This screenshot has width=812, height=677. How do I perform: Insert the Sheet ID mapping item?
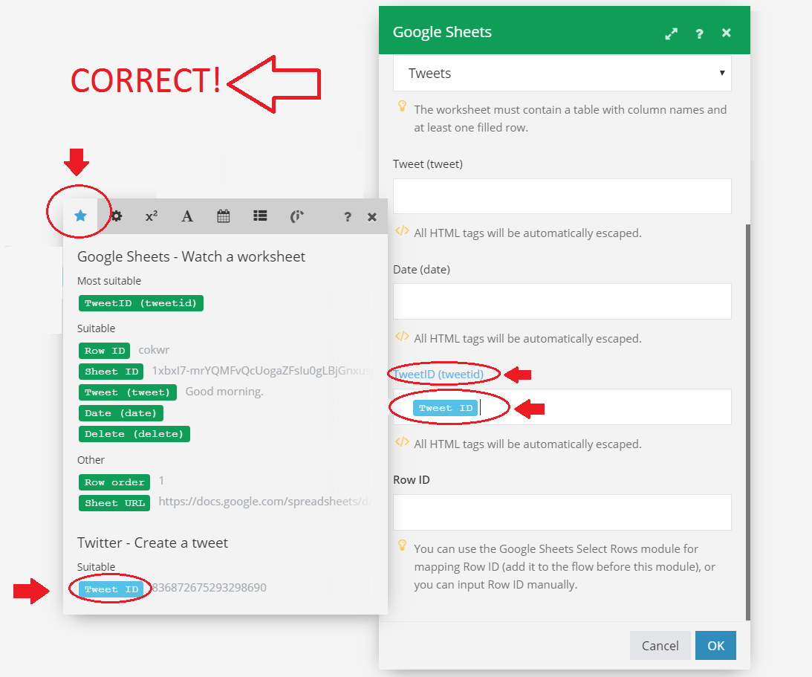coord(111,372)
